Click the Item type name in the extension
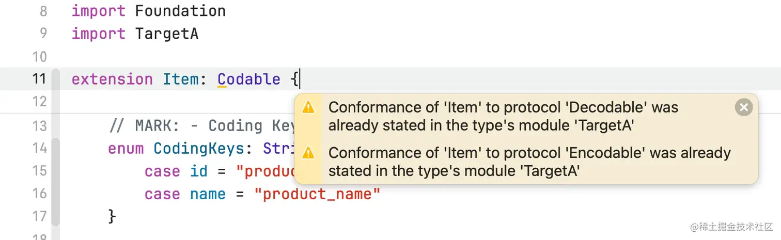 coord(181,79)
